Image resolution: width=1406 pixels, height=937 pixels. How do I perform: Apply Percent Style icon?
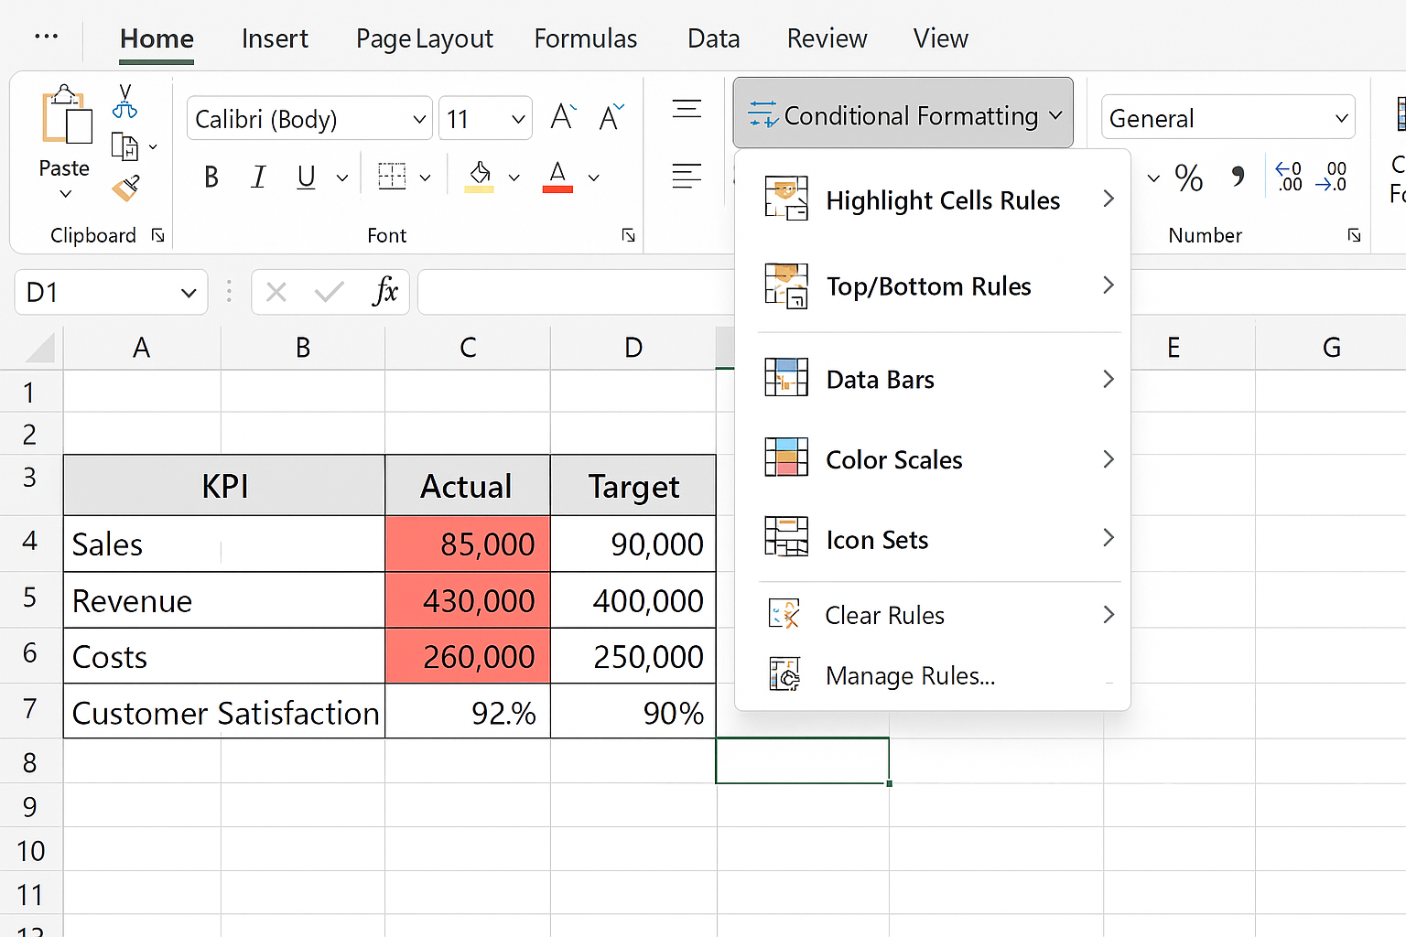[x=1189, y=178]
